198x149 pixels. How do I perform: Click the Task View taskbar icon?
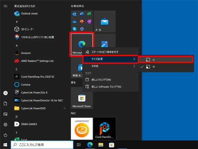click(x=79, y=145)
